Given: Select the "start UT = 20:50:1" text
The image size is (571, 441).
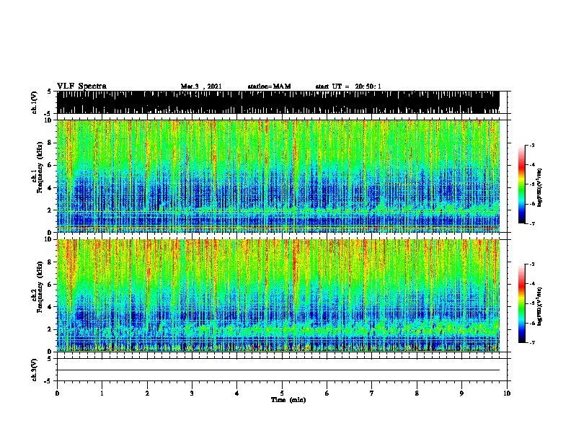Looking at the screenshot, I should 348,86.
